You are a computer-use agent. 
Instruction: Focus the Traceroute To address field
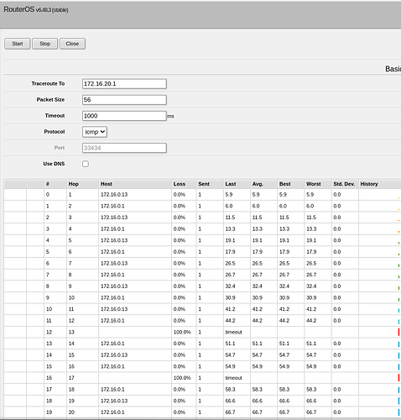pos(124,84)
